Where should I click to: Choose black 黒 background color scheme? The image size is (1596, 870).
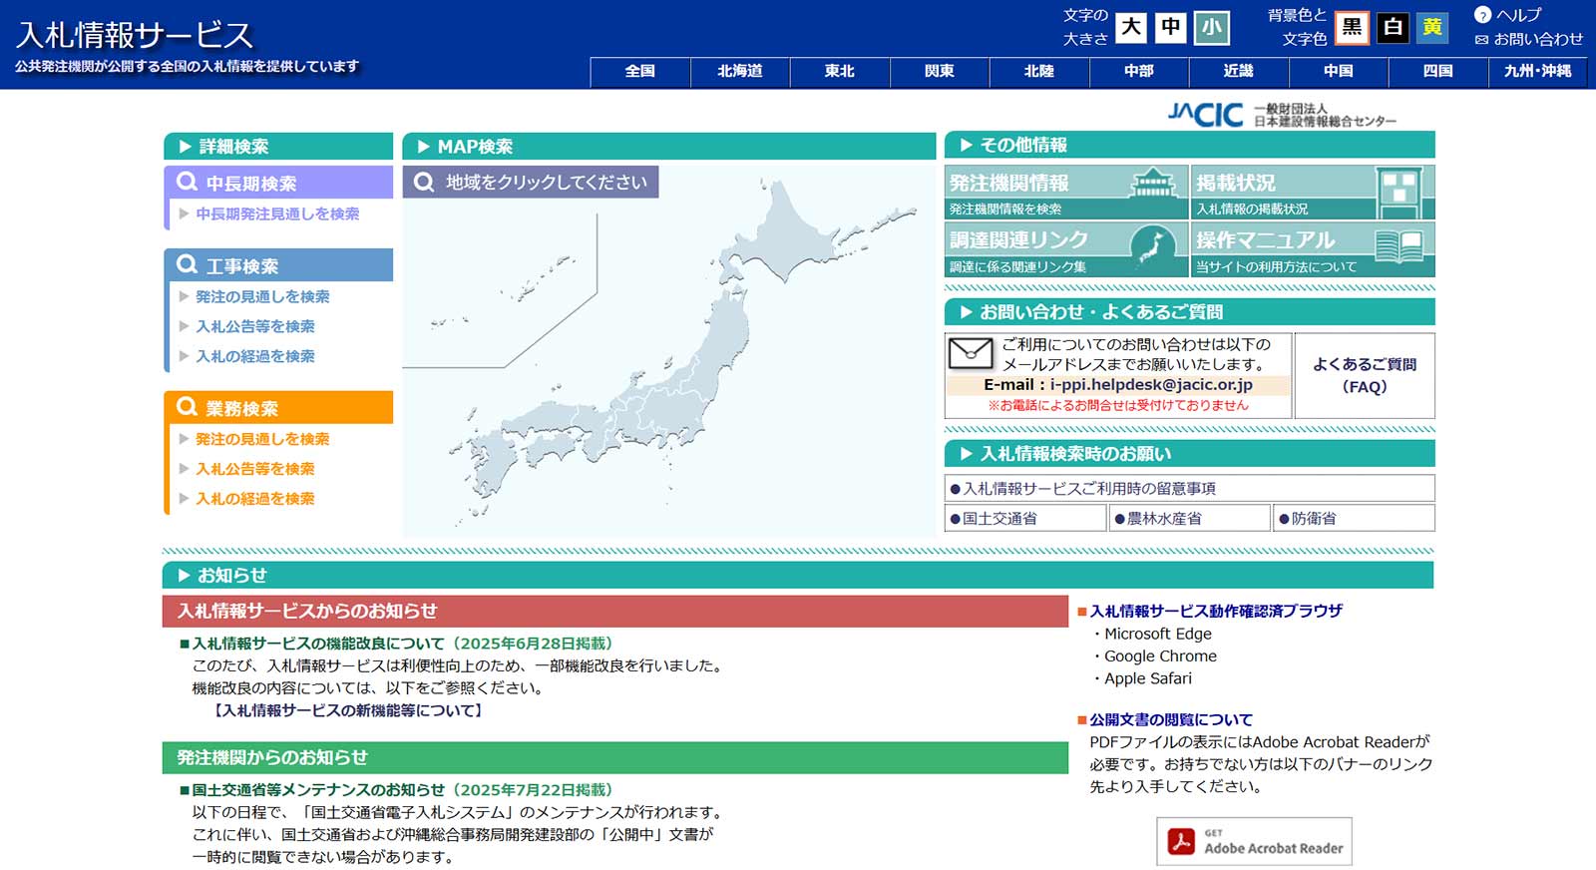coord(1352,27)
